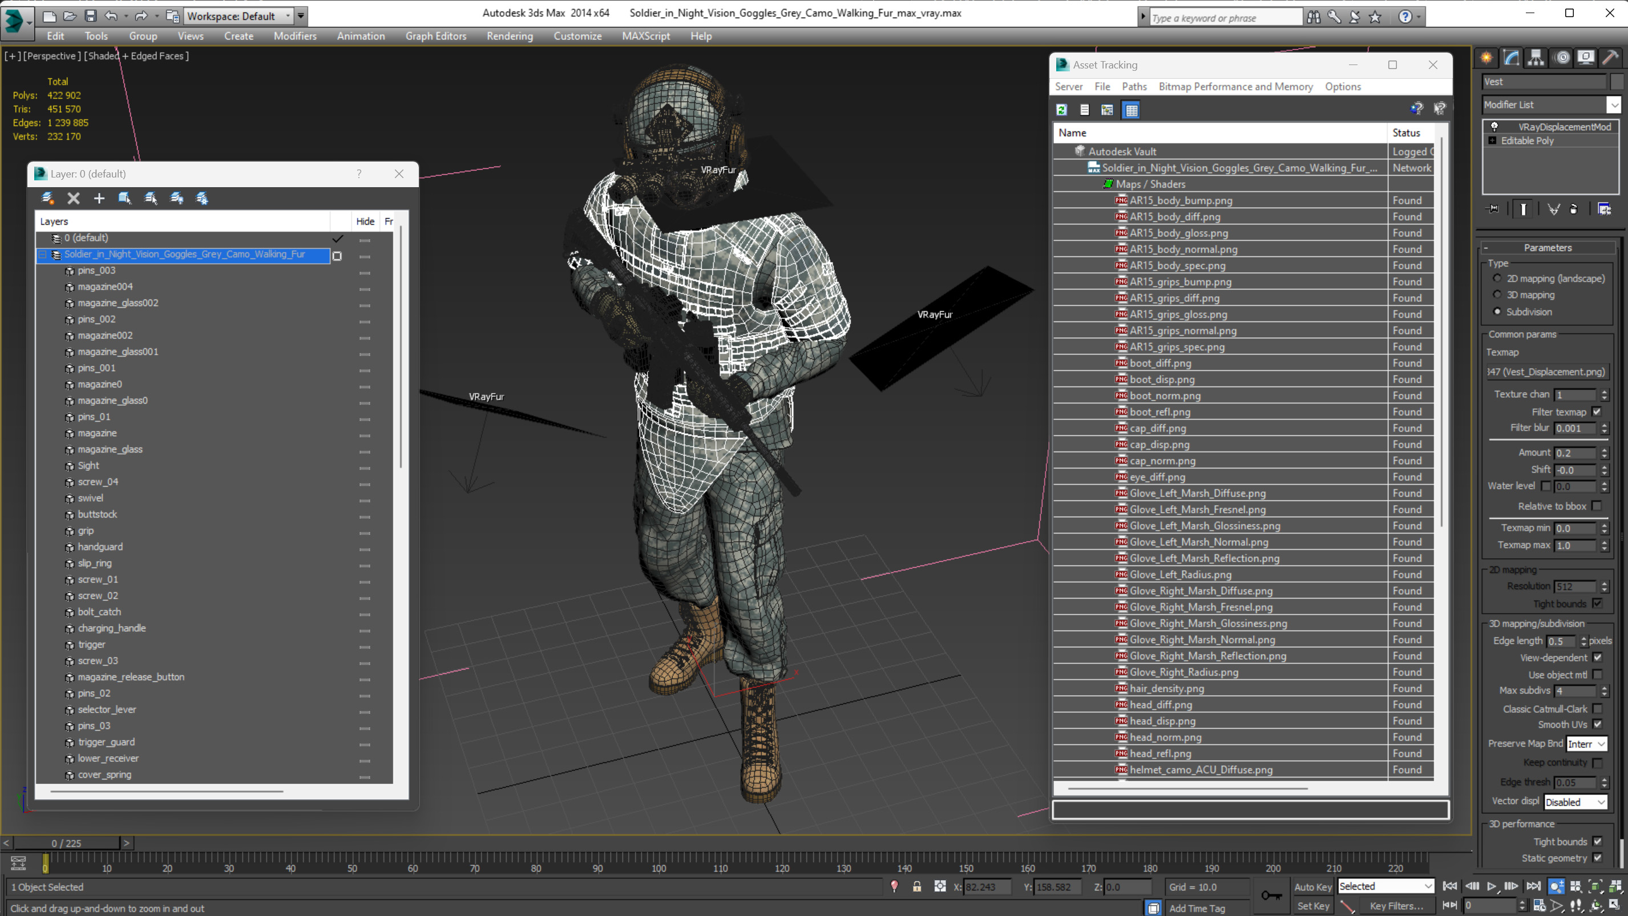Screen dimensions: 1628x916
Task: Click the refresh icon in Asset Tracking
Action: (x=1062, y=110)
